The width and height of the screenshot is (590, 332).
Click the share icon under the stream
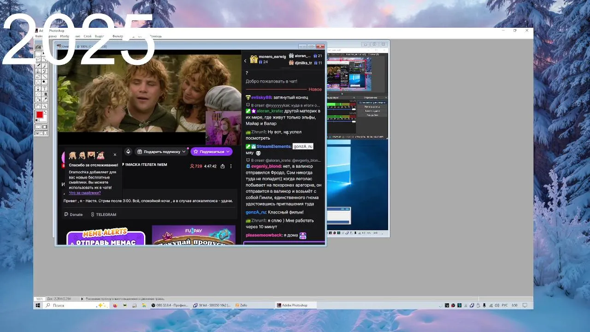pos(223,166)
